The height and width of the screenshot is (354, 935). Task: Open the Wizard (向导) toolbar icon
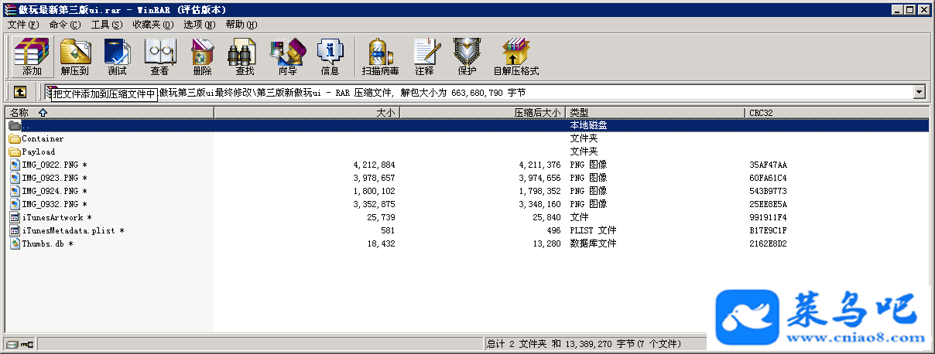[x=287, y=56]
